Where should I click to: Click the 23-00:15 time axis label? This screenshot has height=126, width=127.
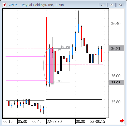[x=98, y=122]
